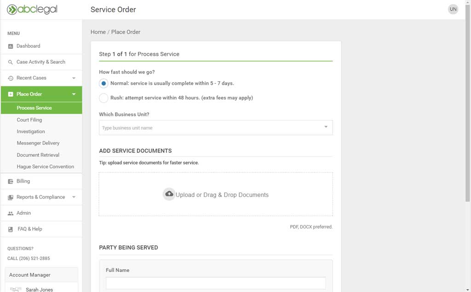471x292 pixels.
Task: Click the Dashboard chart icon in sidebar
Action: [x=11, y=46]
